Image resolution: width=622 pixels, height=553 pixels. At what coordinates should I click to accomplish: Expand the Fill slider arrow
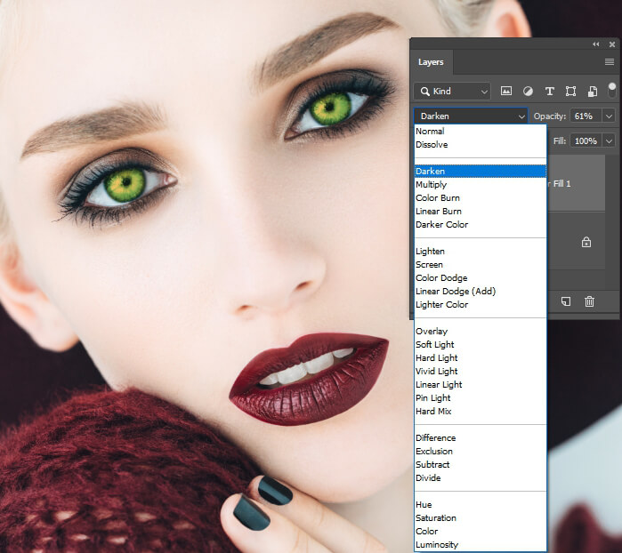[x=609, y=140]
